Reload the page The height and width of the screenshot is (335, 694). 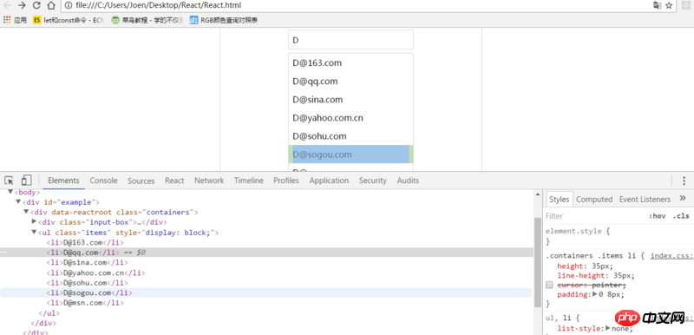click(36, 5)
